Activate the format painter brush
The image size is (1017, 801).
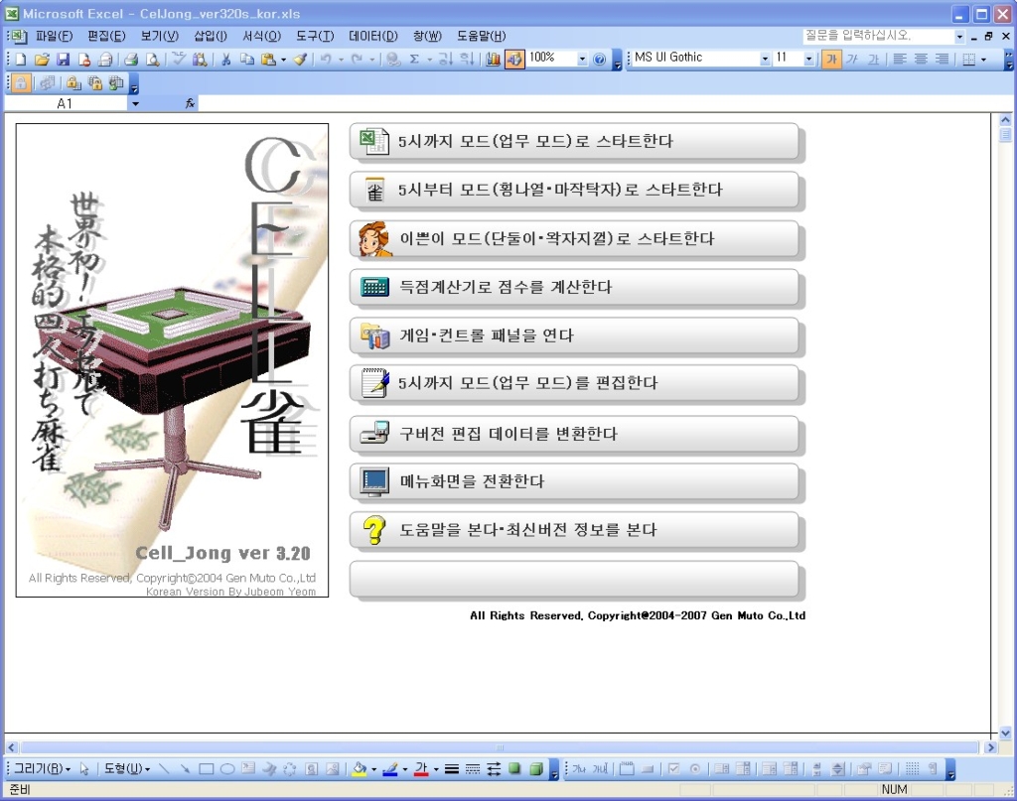click(x=300, y=59)
